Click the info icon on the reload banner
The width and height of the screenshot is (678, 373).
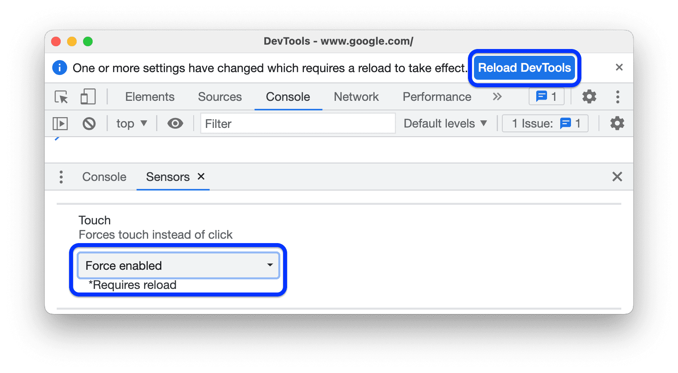click(59, 68)
